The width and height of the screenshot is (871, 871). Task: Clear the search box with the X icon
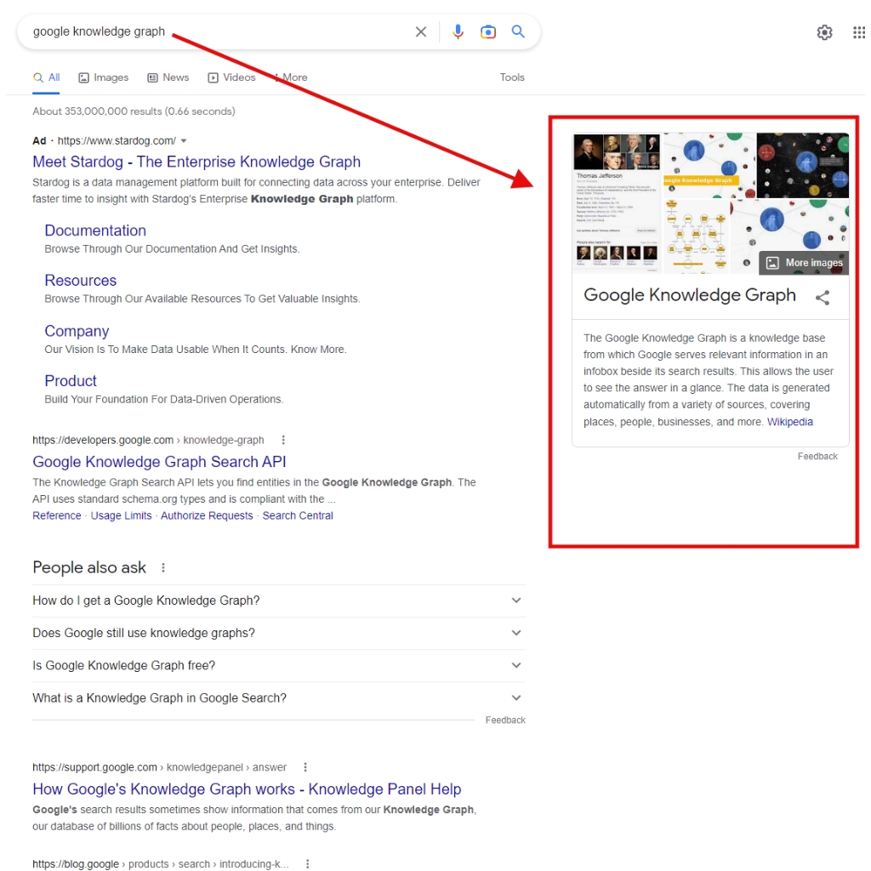pyautogui.click(x=420, y=31)
